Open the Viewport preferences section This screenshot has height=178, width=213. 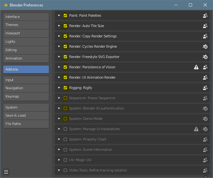click(x=26, y=34)
